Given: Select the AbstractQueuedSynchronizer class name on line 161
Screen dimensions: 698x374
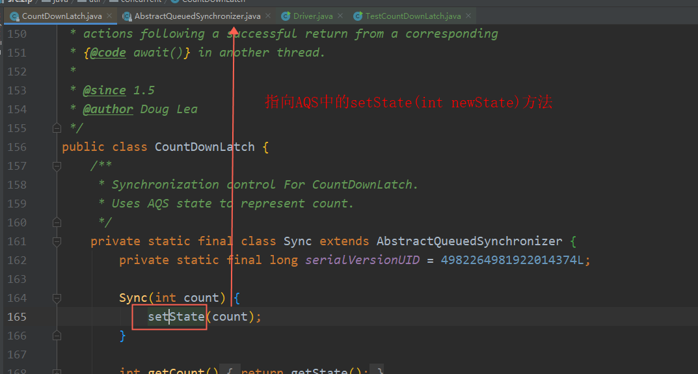Looking at the screenshot, I should [x=469, y=241].
